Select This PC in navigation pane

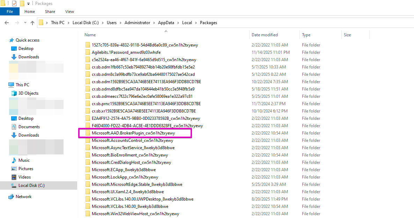(x=22, y=85)
